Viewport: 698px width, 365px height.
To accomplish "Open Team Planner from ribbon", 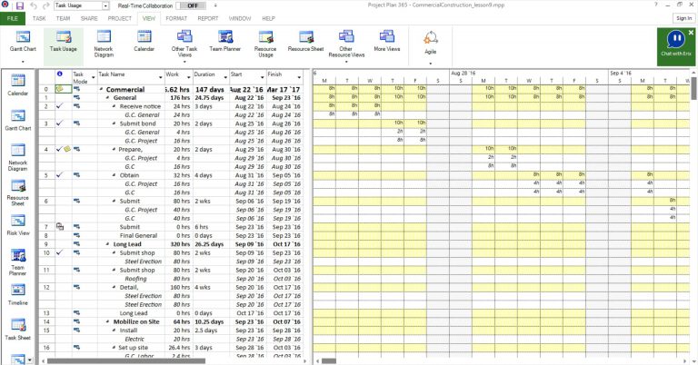I will (224, 43).
